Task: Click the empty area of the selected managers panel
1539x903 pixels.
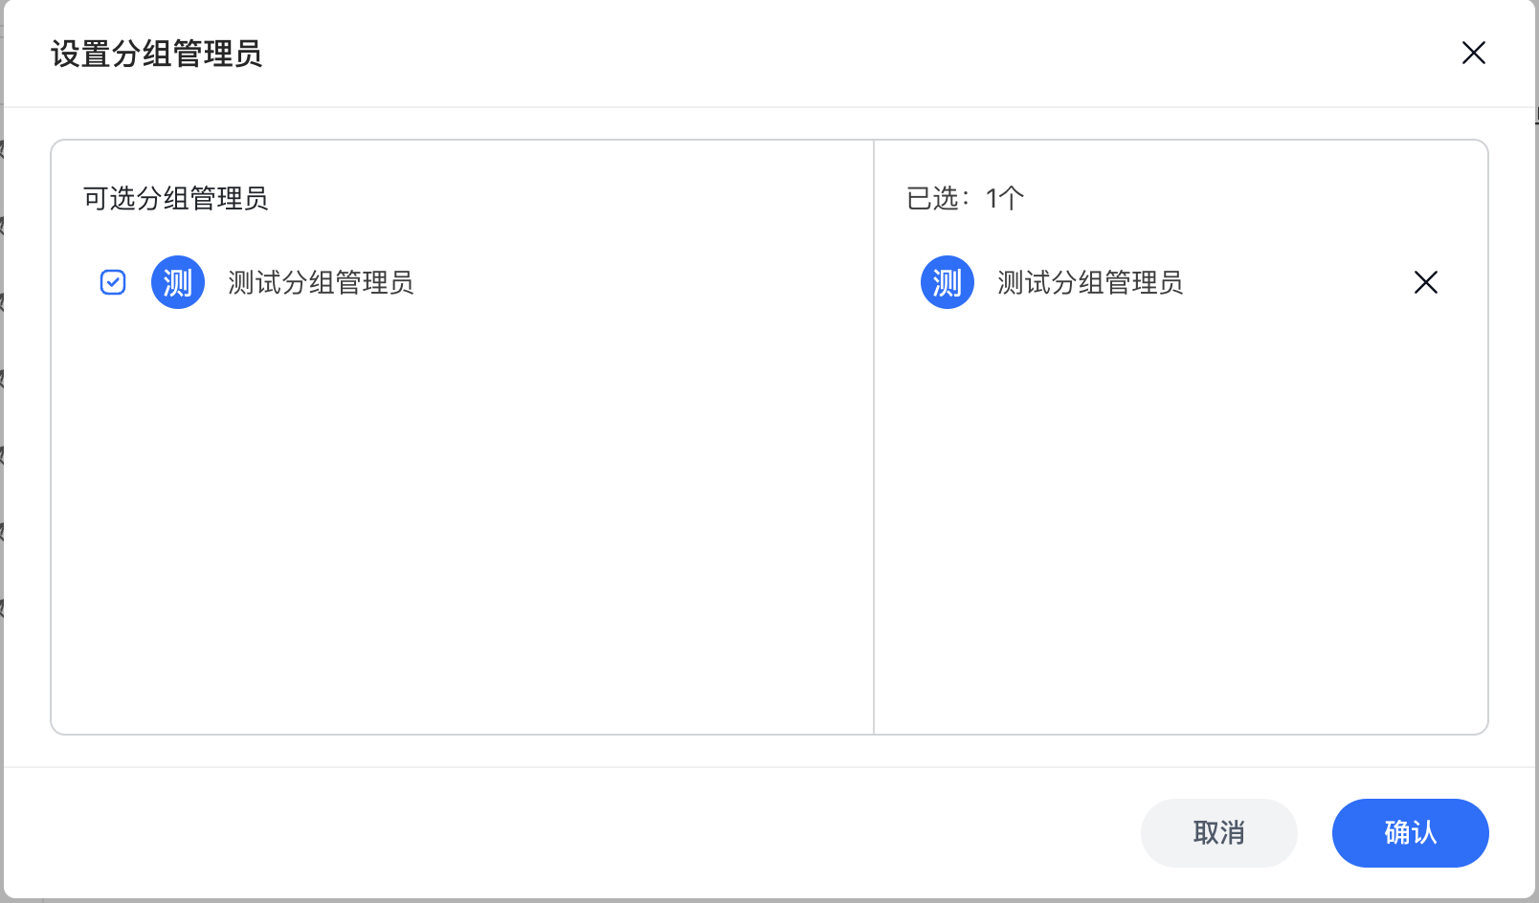Action: (1181, 521)
